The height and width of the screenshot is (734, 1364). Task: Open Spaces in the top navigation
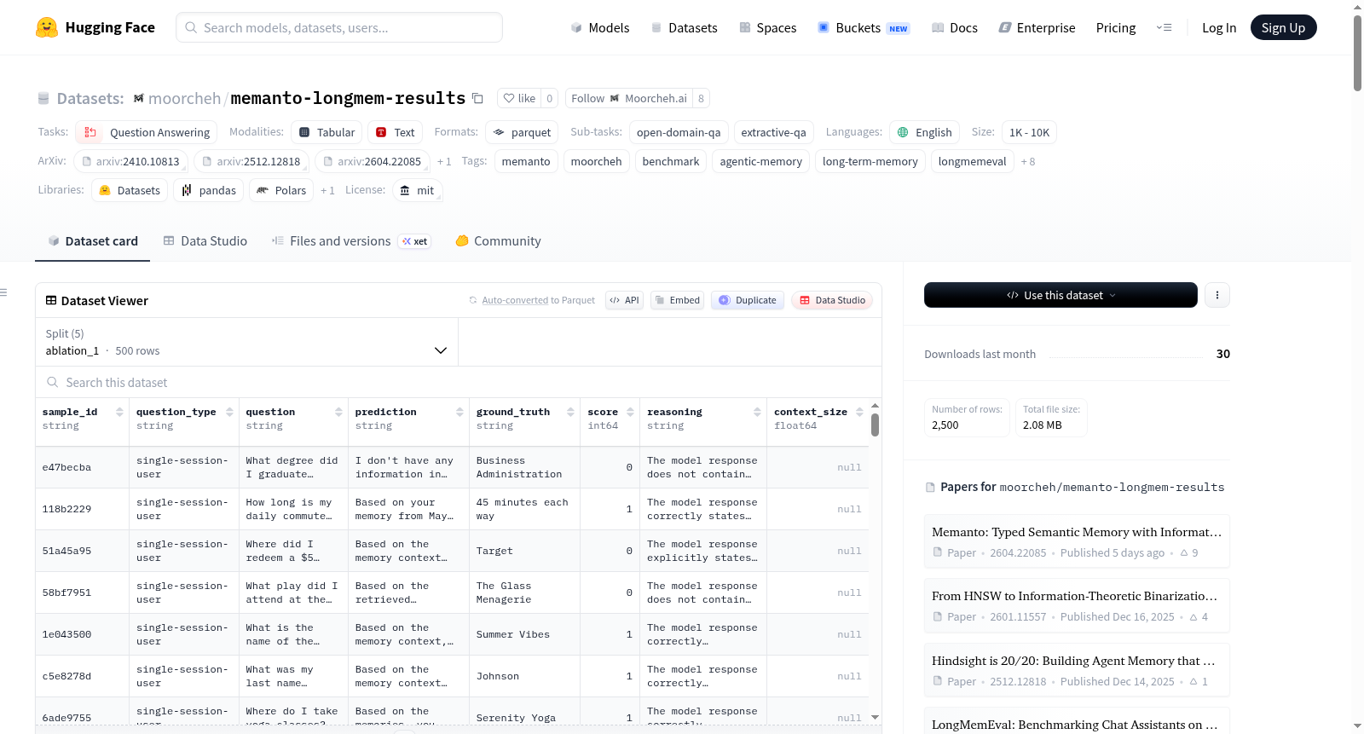tap(767, 27)
